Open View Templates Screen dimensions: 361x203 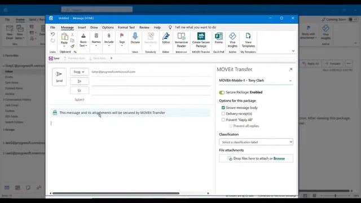click(248, 40)
